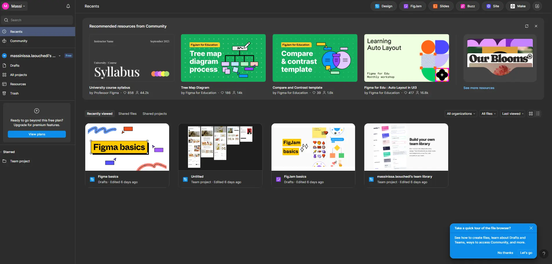Open the help question mark menu

pyautogui.click(x=544, y=254)
